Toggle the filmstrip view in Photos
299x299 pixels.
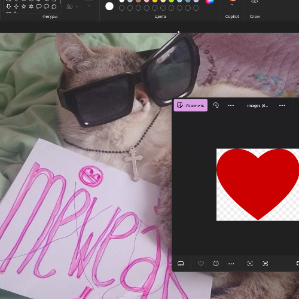pos(181,264)
